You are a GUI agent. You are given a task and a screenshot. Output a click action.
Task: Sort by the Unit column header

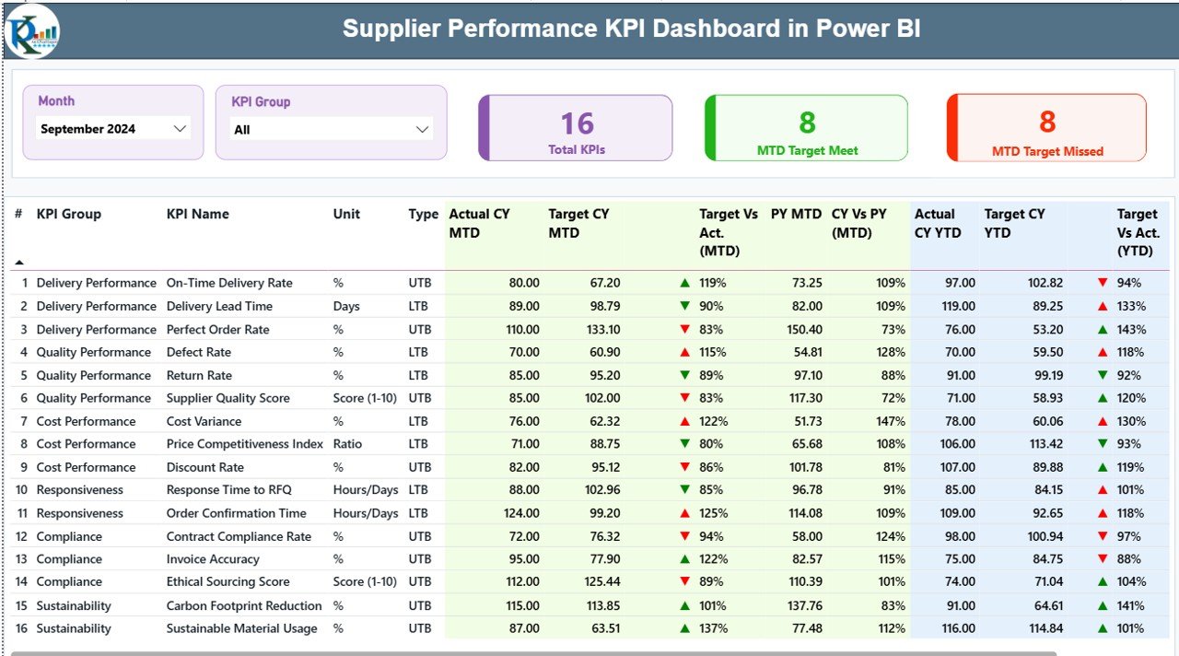[346, 214]
